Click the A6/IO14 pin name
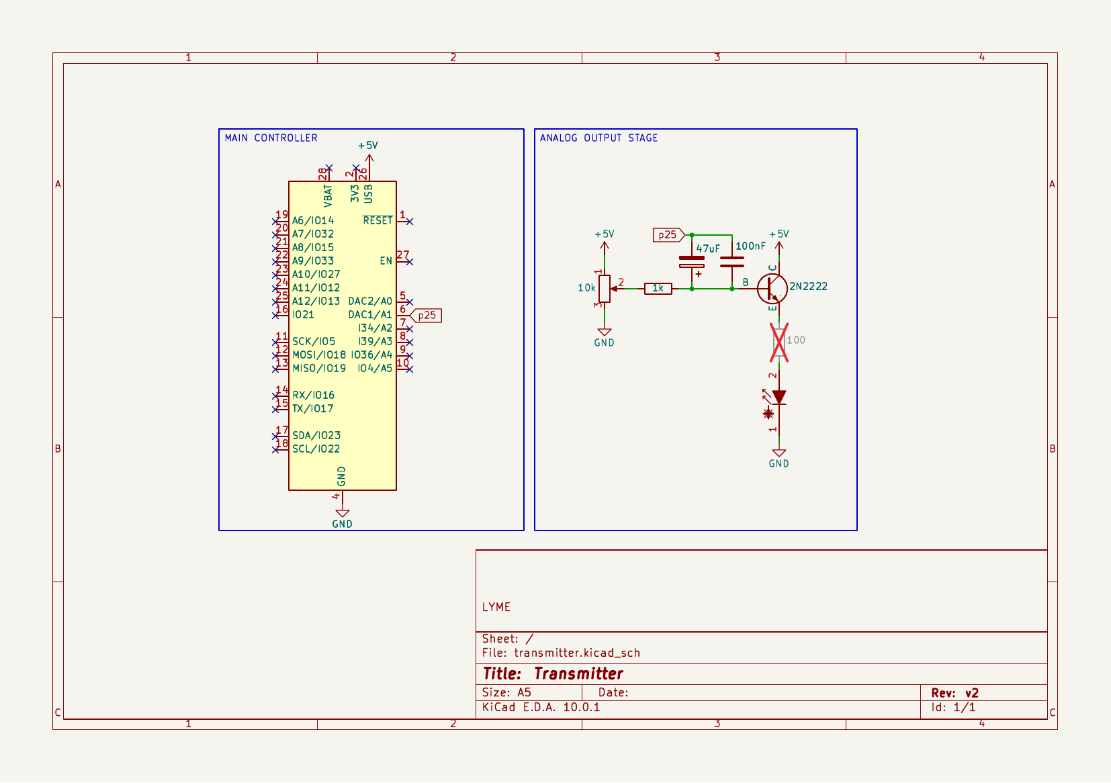 coord(313,221)
